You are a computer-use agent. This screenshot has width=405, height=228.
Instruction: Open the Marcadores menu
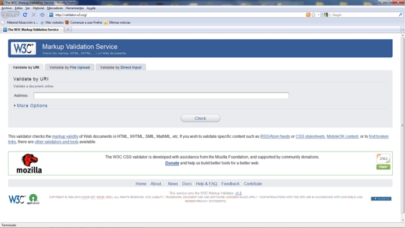[55, 8]
